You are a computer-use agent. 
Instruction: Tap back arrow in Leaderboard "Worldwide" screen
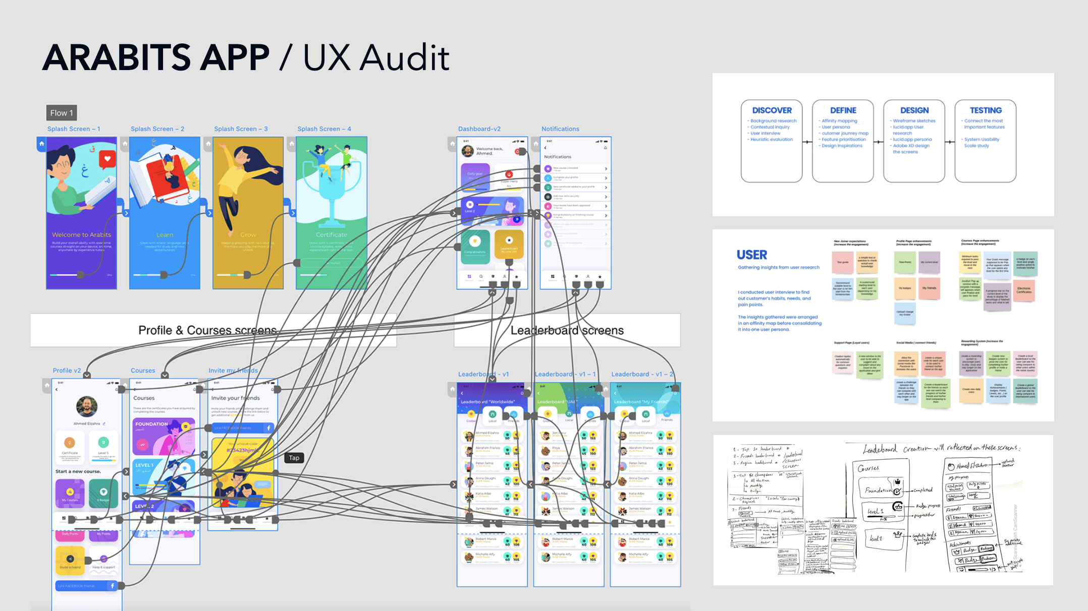(462, 393)
